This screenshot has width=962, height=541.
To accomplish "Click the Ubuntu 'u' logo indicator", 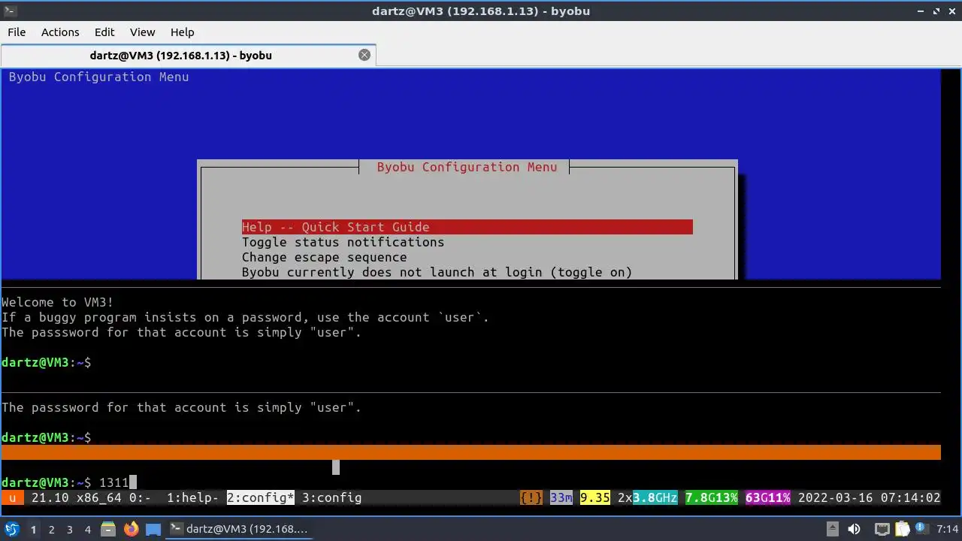I will click(12, 497).
